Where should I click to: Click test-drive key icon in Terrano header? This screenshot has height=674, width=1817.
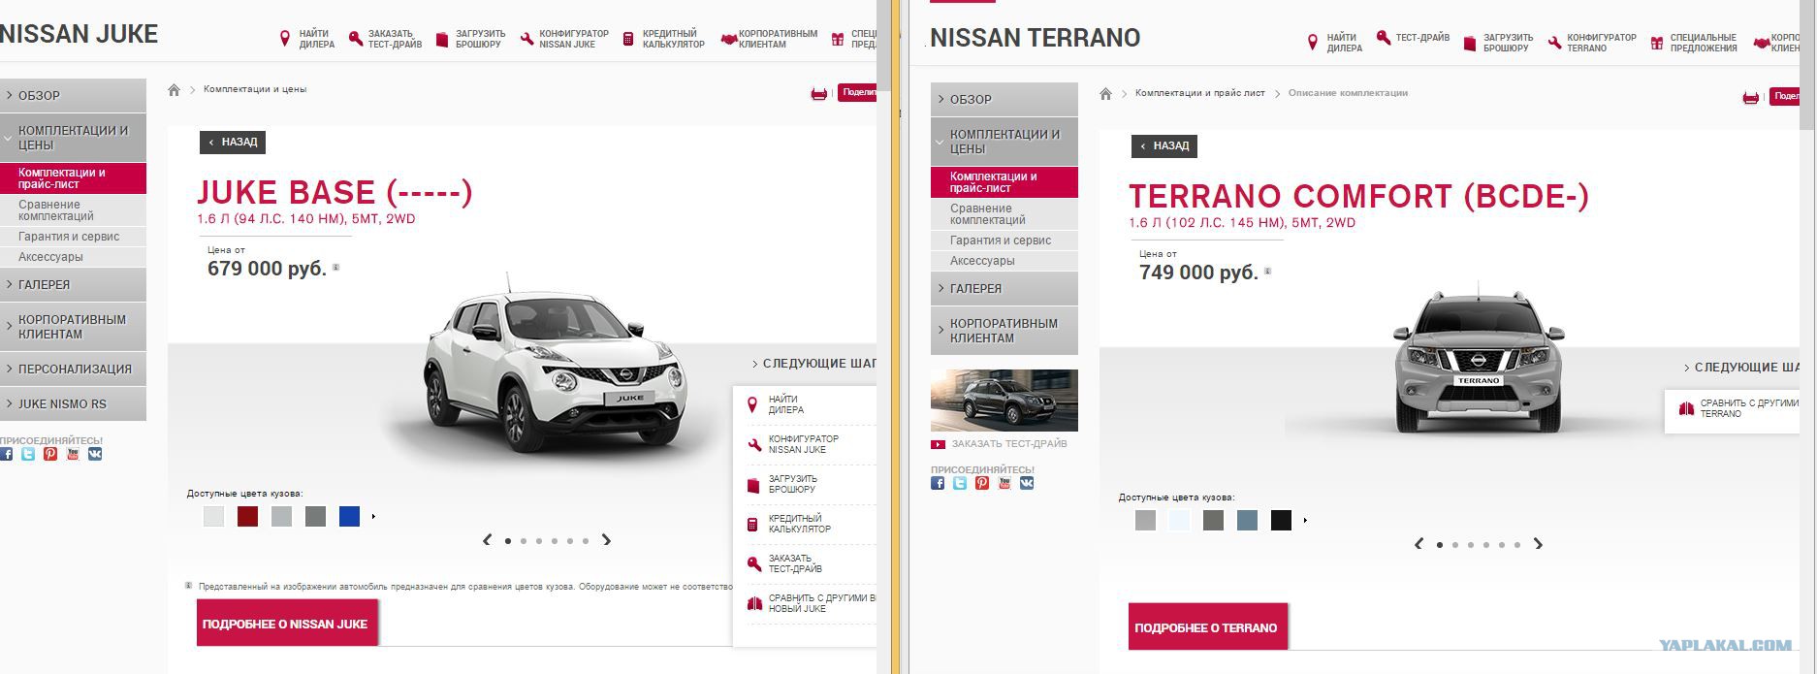pyautogui.click(x=1384, y=40)
